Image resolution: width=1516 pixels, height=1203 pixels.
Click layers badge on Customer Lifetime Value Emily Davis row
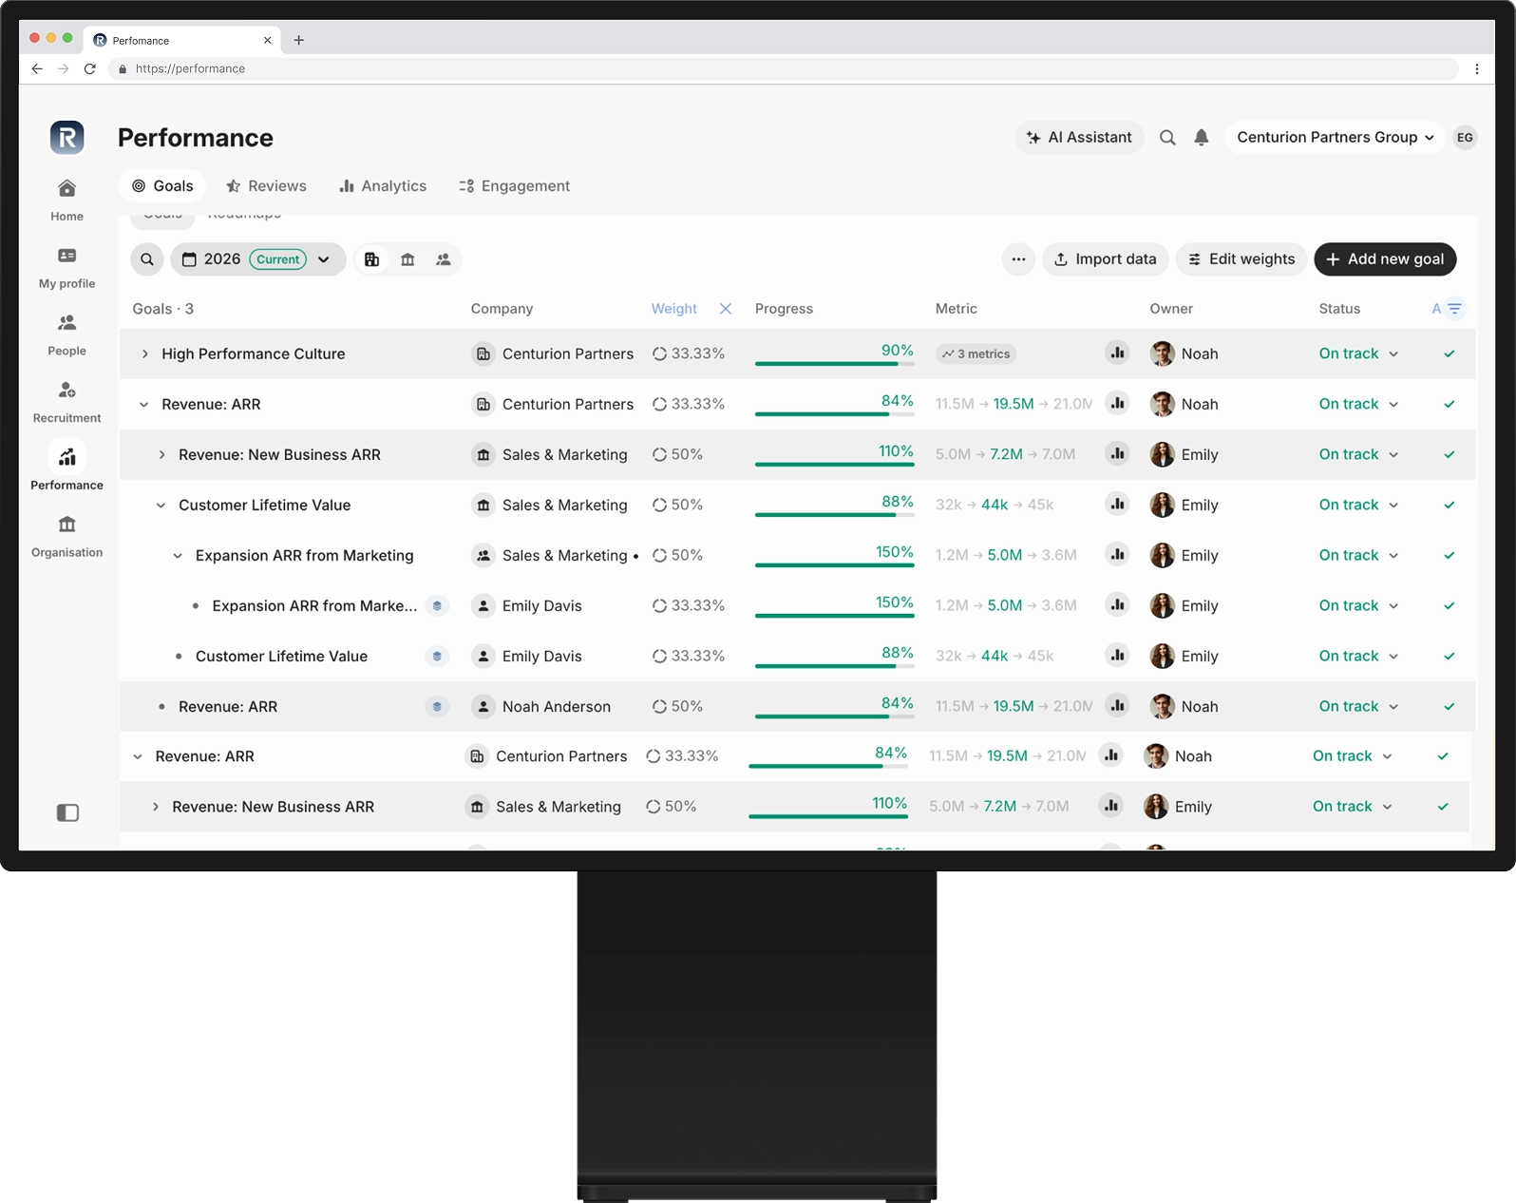[x=437, y=656]
